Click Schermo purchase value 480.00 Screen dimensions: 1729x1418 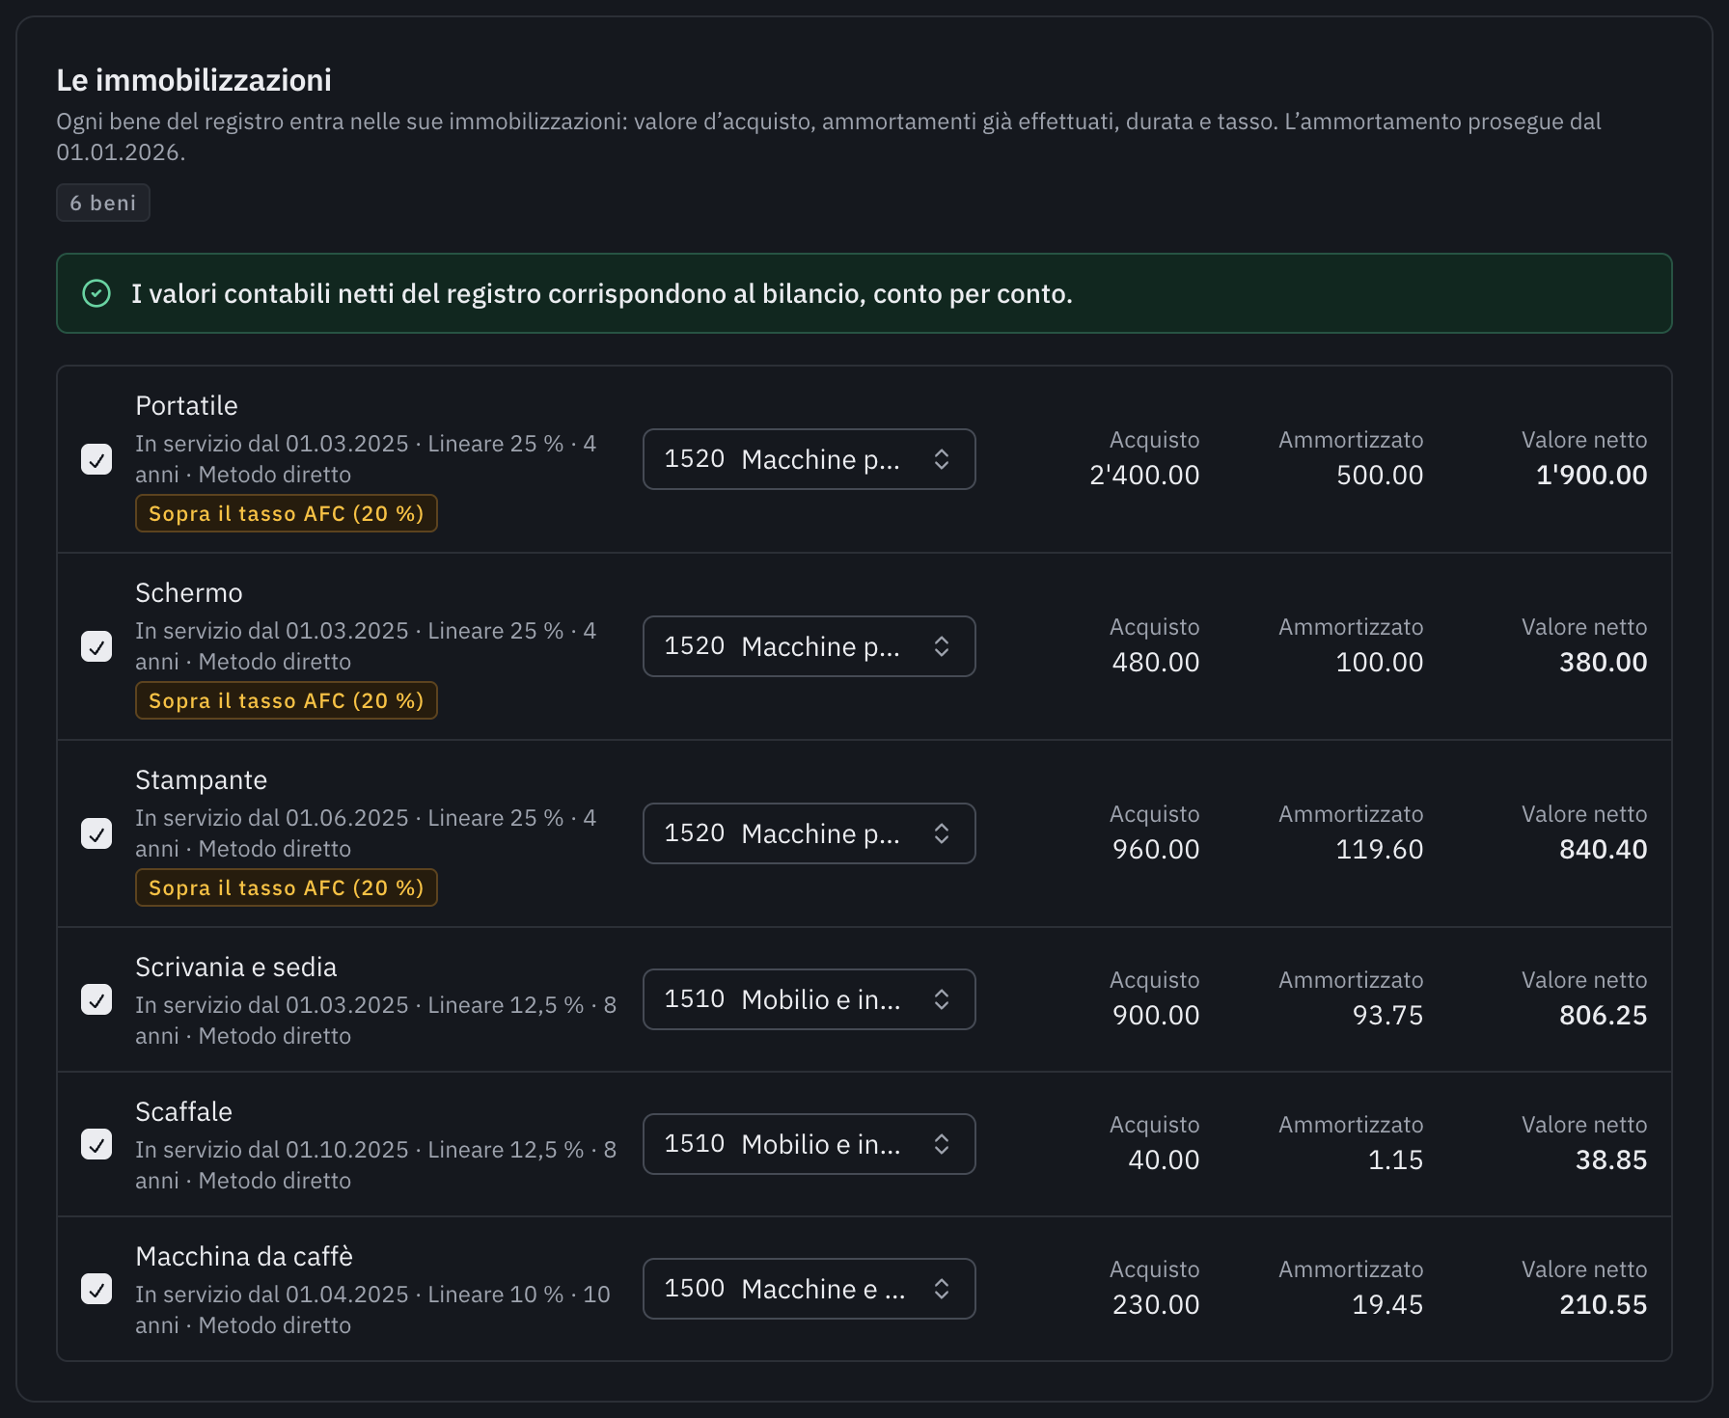tap(1156, 662)
